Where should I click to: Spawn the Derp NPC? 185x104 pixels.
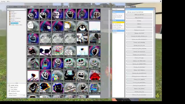[33, 27]
